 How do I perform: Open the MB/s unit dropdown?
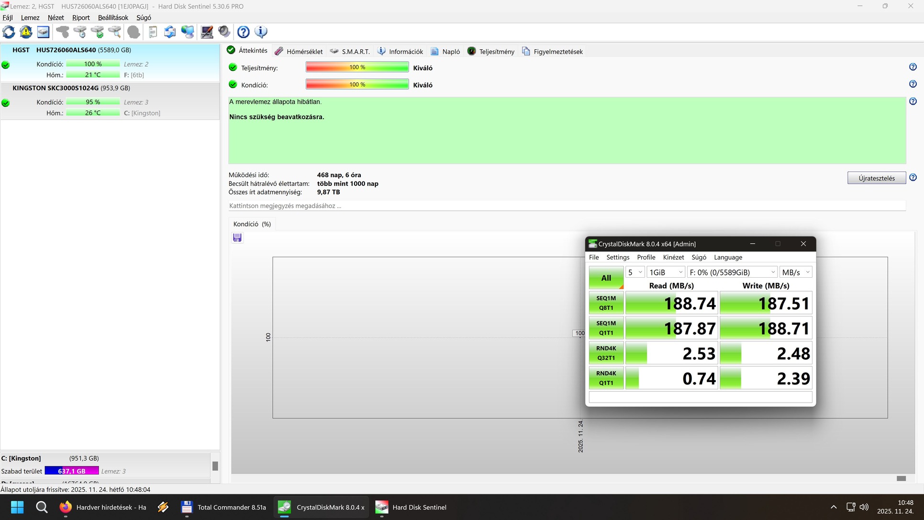[x=795, y=272]
